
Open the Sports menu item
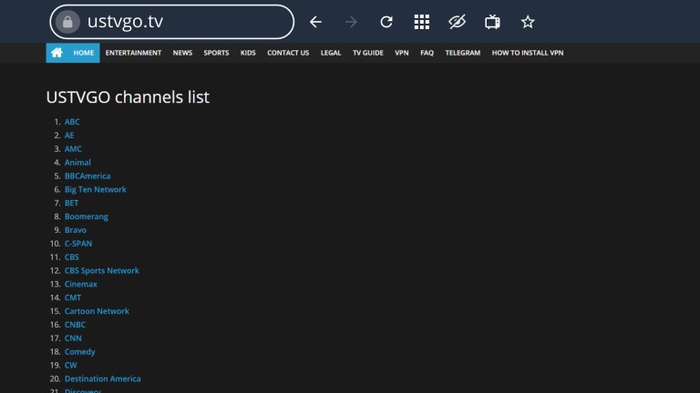[x=216, y=53]
